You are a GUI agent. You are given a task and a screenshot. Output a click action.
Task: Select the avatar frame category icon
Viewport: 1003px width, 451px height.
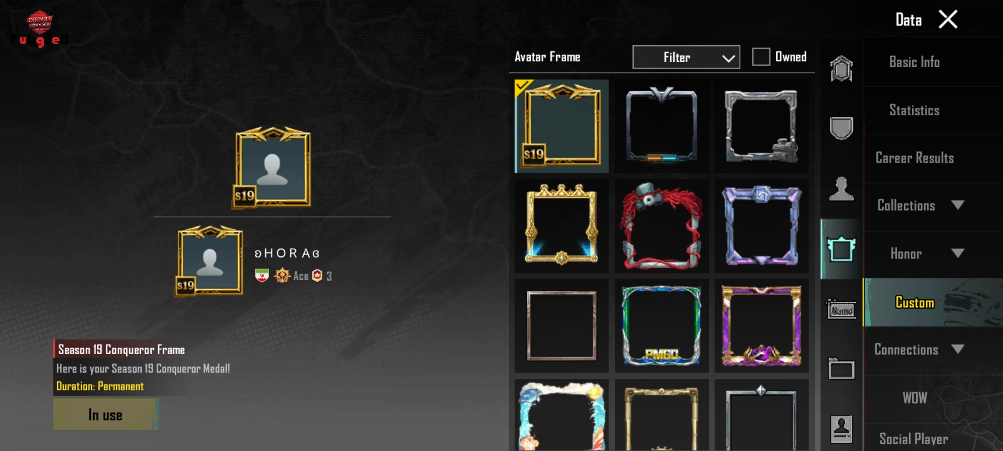point(841,249)
